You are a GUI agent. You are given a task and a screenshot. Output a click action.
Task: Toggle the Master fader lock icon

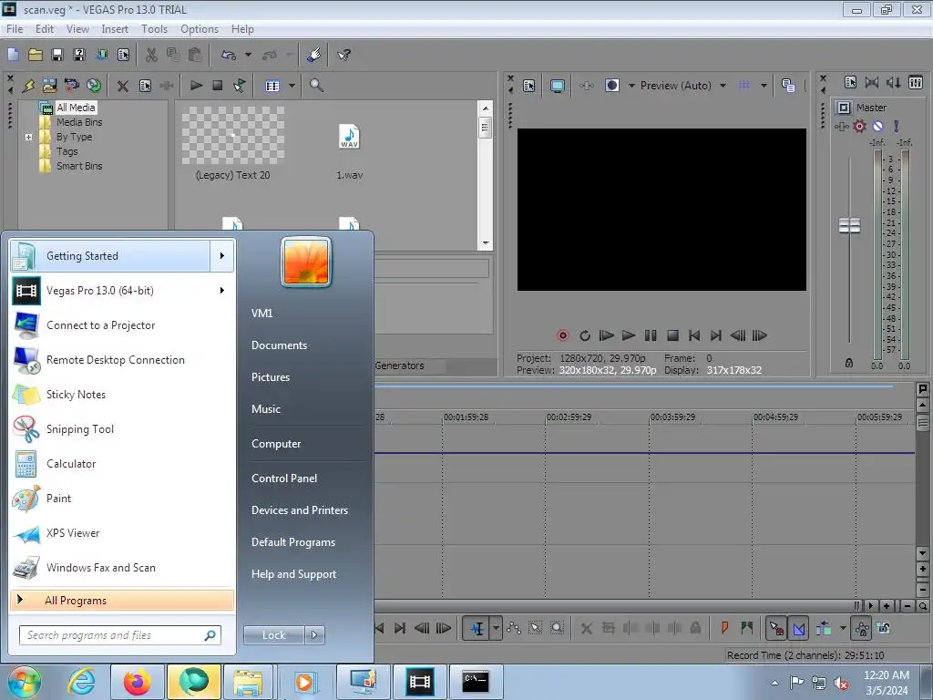pos(849,363)
